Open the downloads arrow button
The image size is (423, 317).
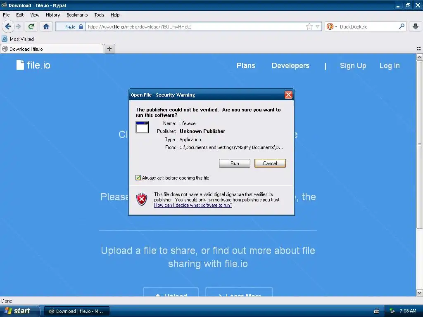[x=416, y=26]
